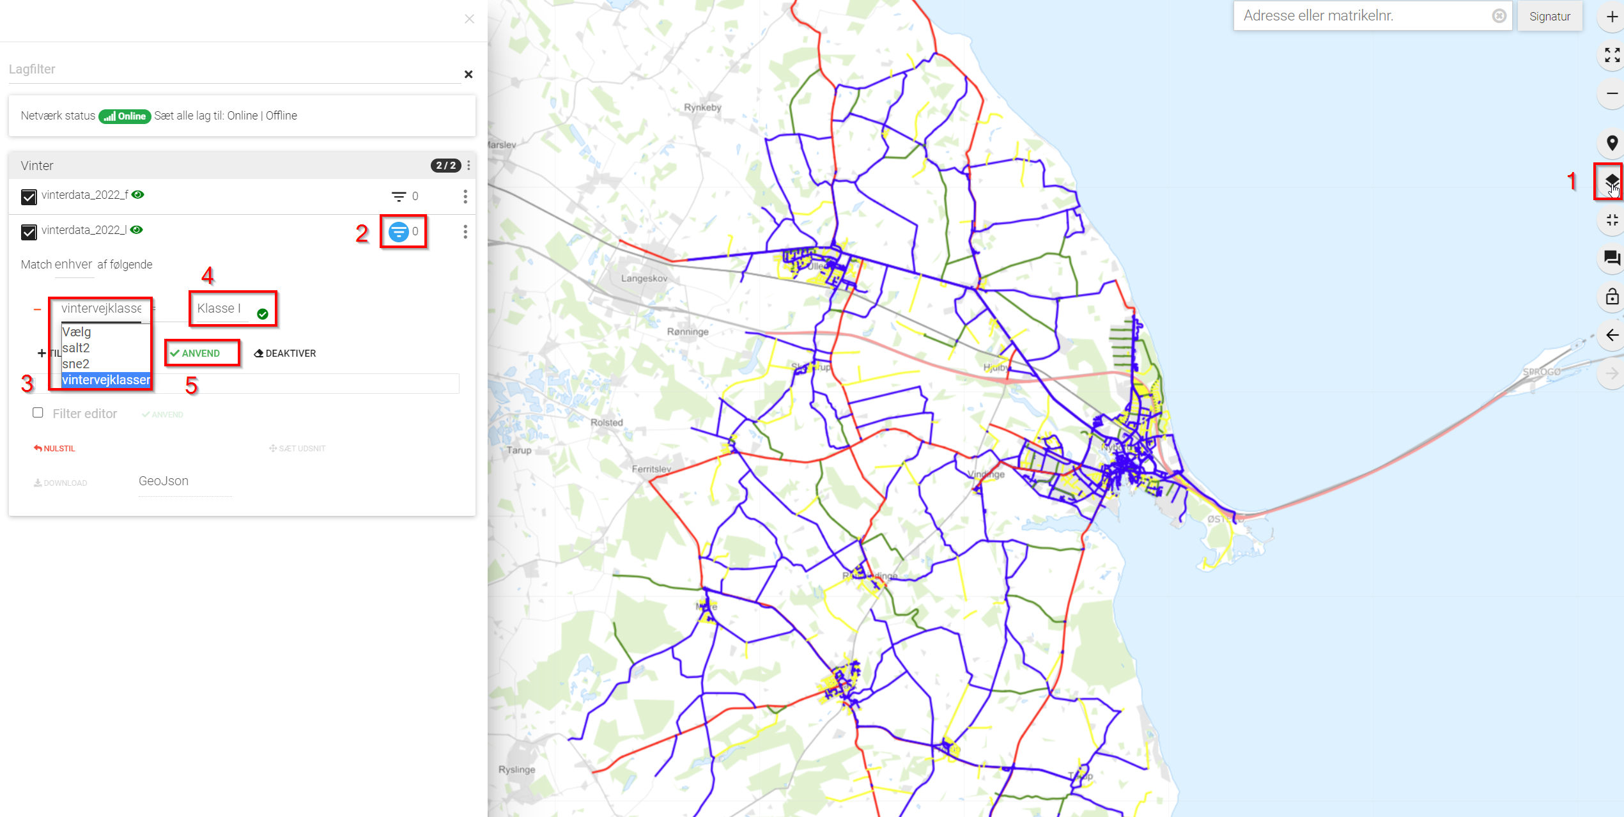Open the Vinter group three-dot menu
This screenshot has height=817, width=1624.
click(468, 166)
